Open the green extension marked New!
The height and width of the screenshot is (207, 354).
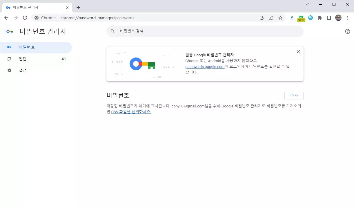coord(301,18)
